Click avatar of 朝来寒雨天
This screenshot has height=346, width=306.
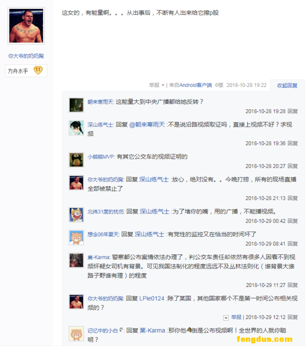pos(76,105)
